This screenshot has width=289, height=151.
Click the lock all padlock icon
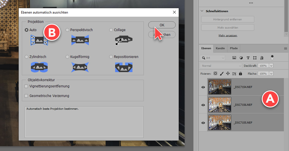pyautogui.click(x=241, y=74)
